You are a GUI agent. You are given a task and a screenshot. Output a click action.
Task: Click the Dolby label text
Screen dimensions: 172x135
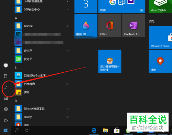point(28,117)
